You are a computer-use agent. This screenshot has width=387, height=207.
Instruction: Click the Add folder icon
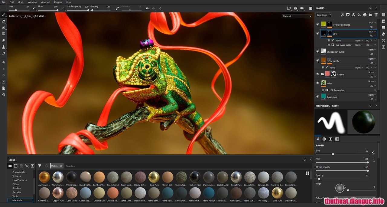pos(370,15)
